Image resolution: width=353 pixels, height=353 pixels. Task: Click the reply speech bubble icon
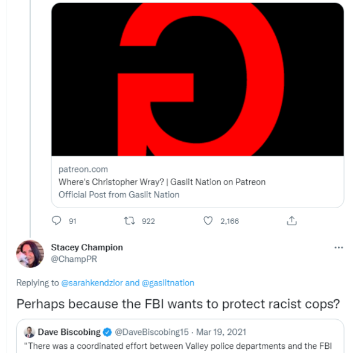pos(56,221)
